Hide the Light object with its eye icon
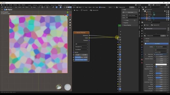Screen dimensions: 170x95 point(167,16)
